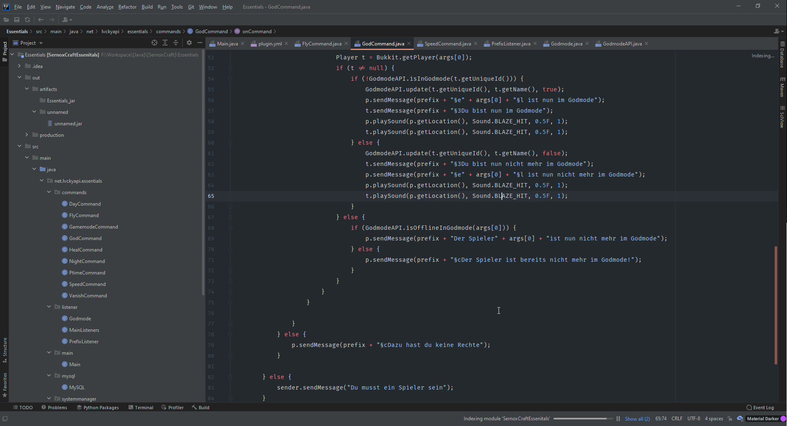Click Expand All icon in Project panel
Screen dimensions: 787x426
tap(165, 43)
